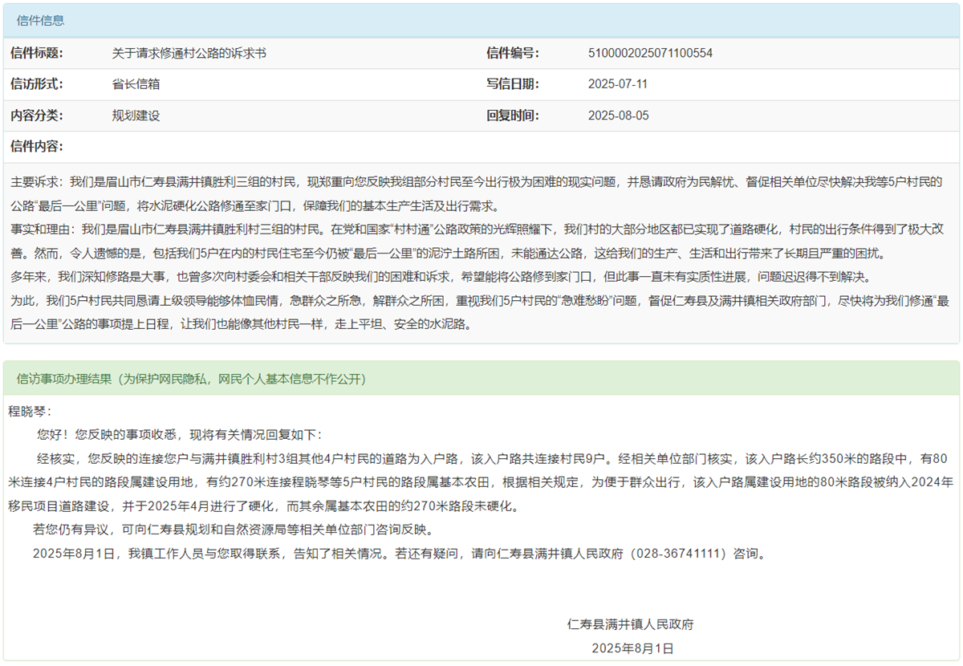Click the 写信日期 value 2025-07-11

618,84
